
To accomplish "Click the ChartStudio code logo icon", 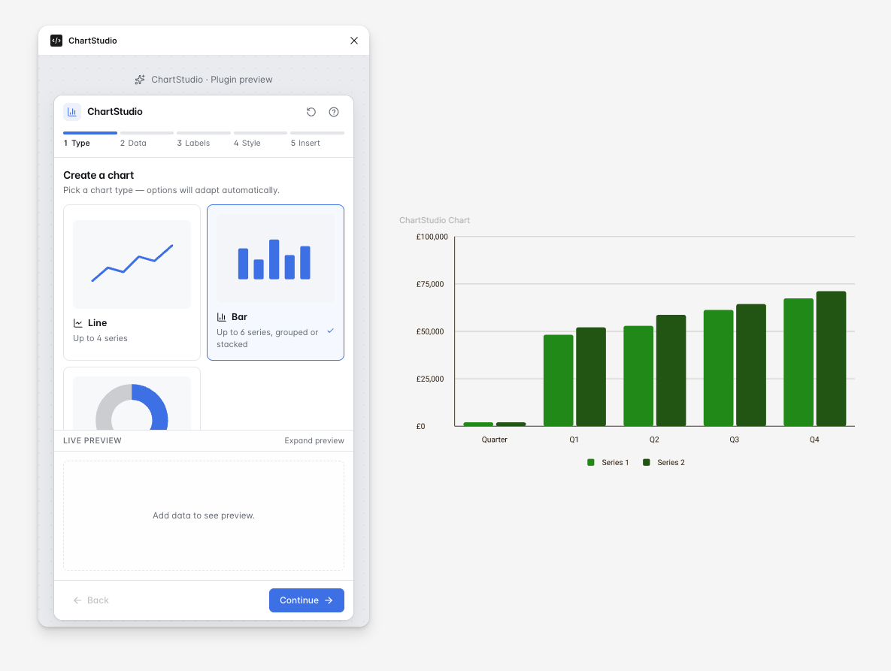I will (56, 41).
